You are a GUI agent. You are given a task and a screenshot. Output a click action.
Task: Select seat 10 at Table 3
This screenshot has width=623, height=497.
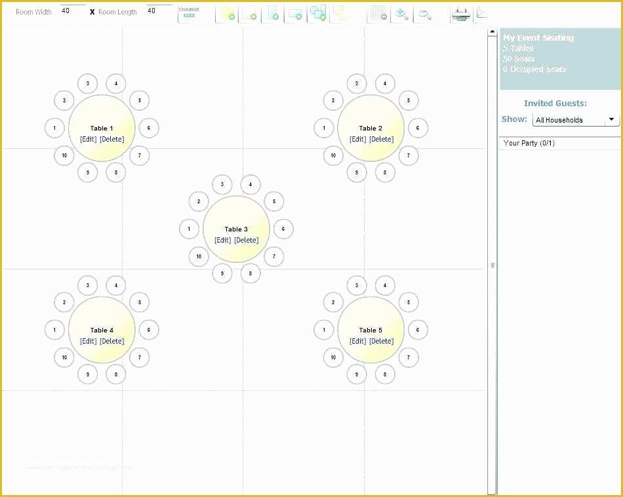(199, 256)
